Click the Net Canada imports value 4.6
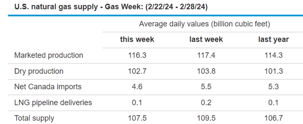The image size is (303, 124). 137,87
